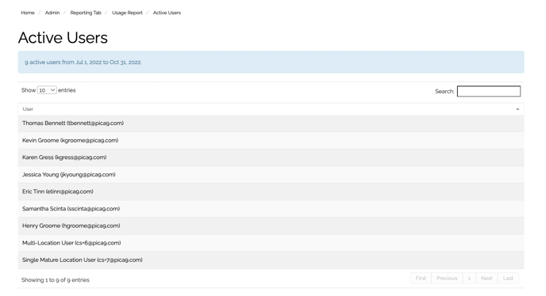Viewport: 546px width, 296px height.
Task: Click the Previous pagination button
Action: tap(447, 279)
